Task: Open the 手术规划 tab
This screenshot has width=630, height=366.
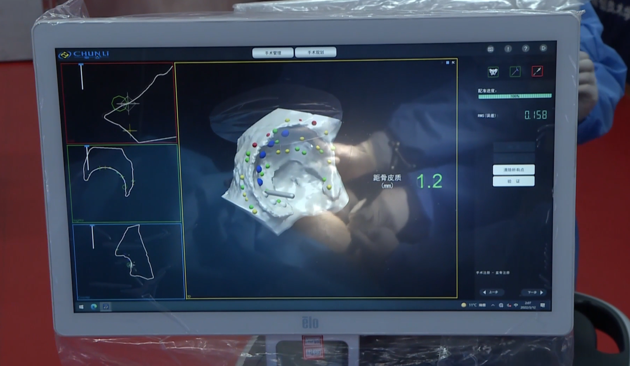Action: (x=315, y=53)
